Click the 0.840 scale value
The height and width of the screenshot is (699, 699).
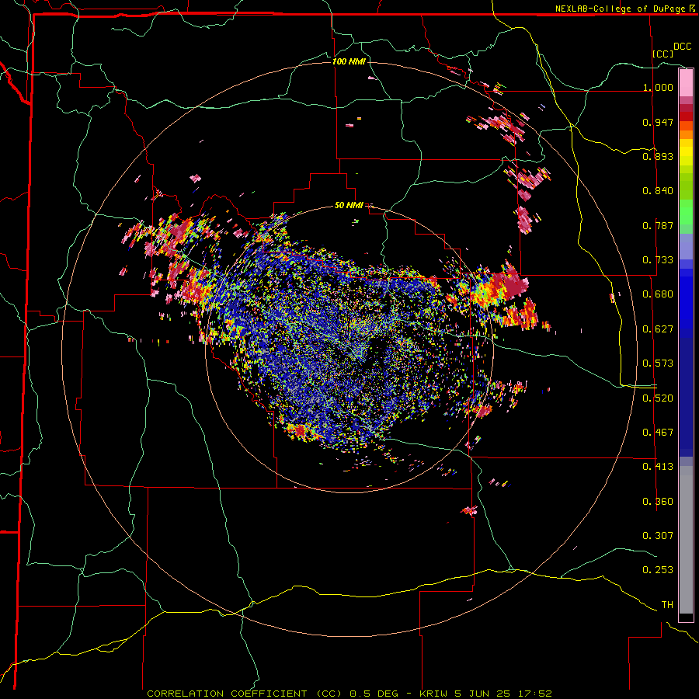point(658,191)
